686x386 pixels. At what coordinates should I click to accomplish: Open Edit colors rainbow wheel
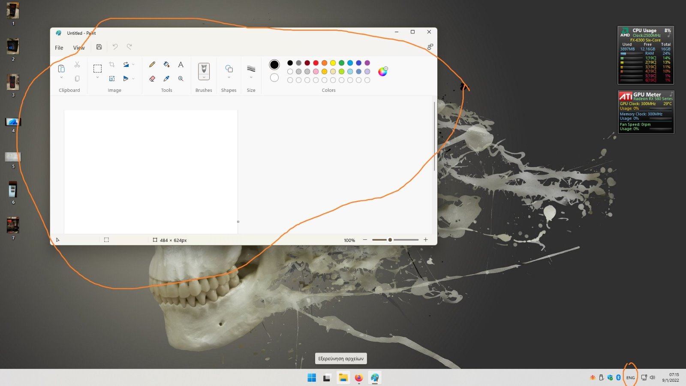pyautogui.click(x=382, y=72)
